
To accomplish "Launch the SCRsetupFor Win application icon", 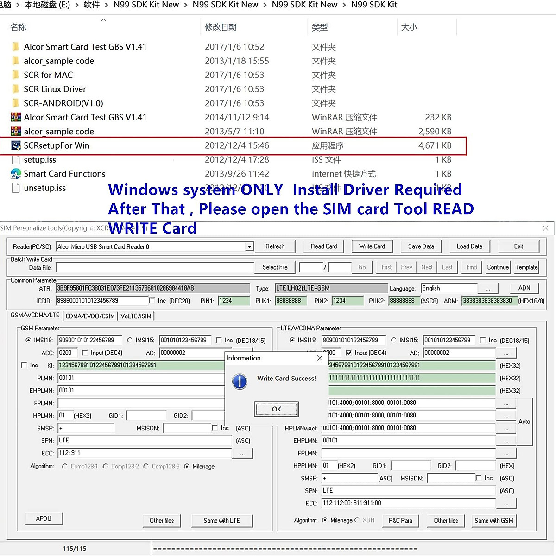I will pyautogui.click(x=16, y=145).
